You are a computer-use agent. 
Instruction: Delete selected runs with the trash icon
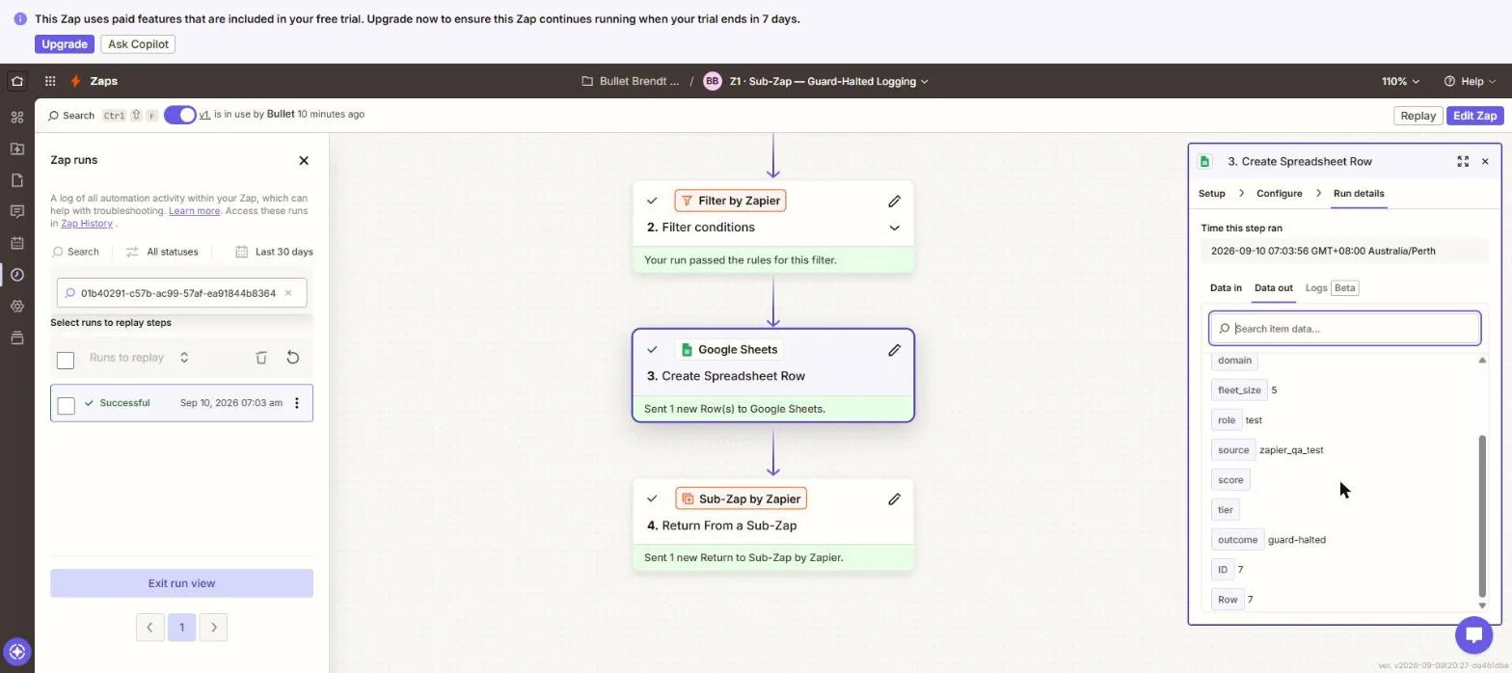261,358
